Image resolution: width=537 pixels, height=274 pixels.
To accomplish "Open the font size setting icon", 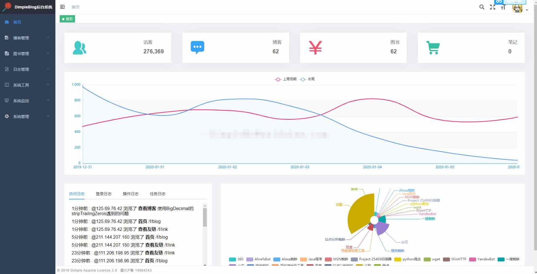I will coord(503,7).
